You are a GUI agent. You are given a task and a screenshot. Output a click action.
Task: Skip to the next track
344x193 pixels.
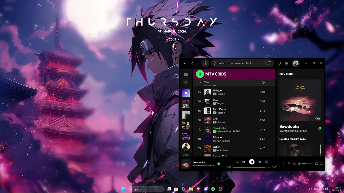point(260,162)
